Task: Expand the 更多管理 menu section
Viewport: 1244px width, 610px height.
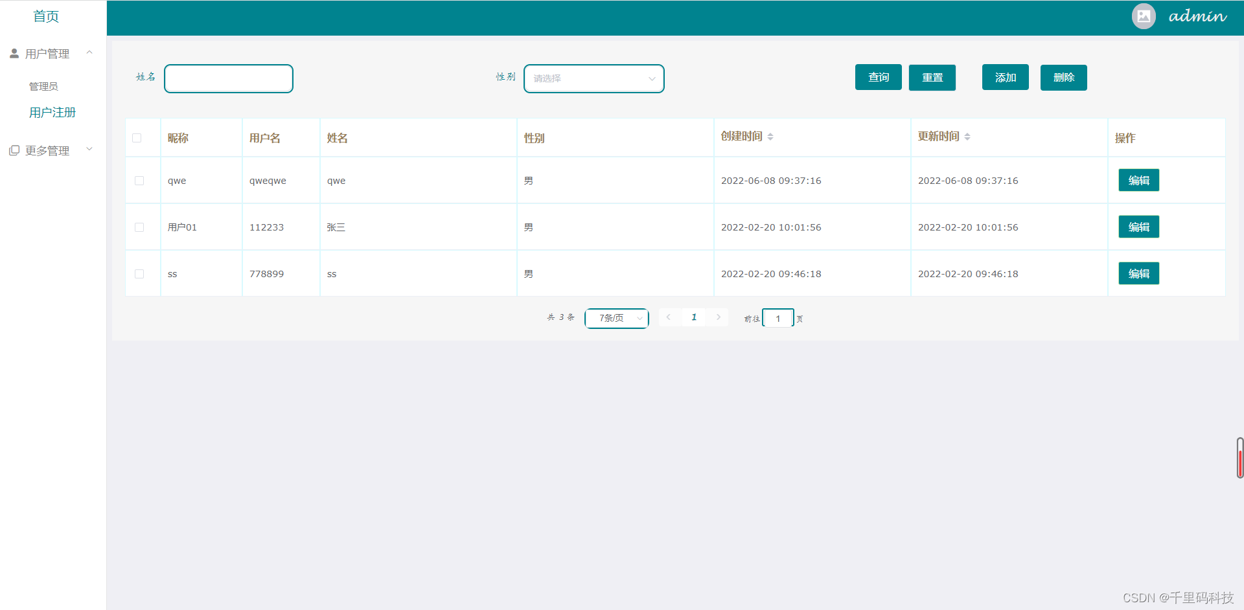Action: pyautogui.click(x=90, y=149)
